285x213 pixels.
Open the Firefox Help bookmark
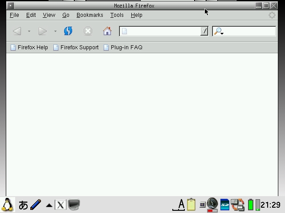pyautogui.click(x=29, y=47)
